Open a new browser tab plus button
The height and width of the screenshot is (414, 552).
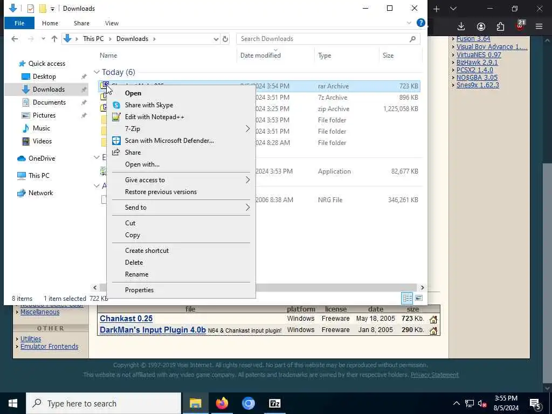[437, 9]
